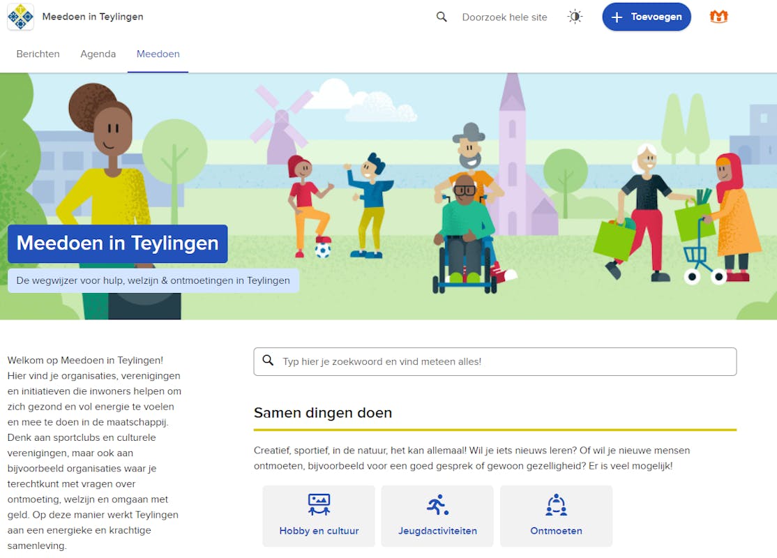Click the 'Welkom op Meedoen in Teylingen!' text
Viewport: 777px width, 558px height.
click(x=85, y=361)
